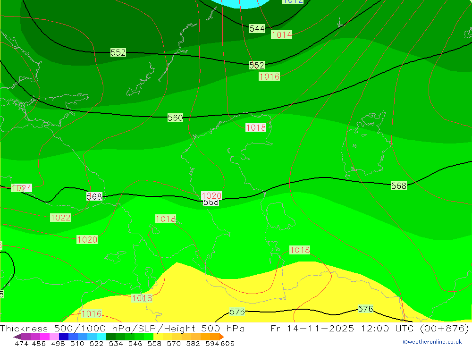The height and width of the screenshot is (346, 472).
Task: Click the 534 legend value
Action: click(x=116, y=343)
